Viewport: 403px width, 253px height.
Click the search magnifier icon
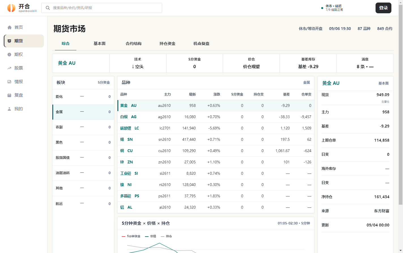(x=48, y=8)
